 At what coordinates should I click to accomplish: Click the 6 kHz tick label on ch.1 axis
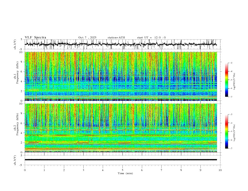point(22,71)
